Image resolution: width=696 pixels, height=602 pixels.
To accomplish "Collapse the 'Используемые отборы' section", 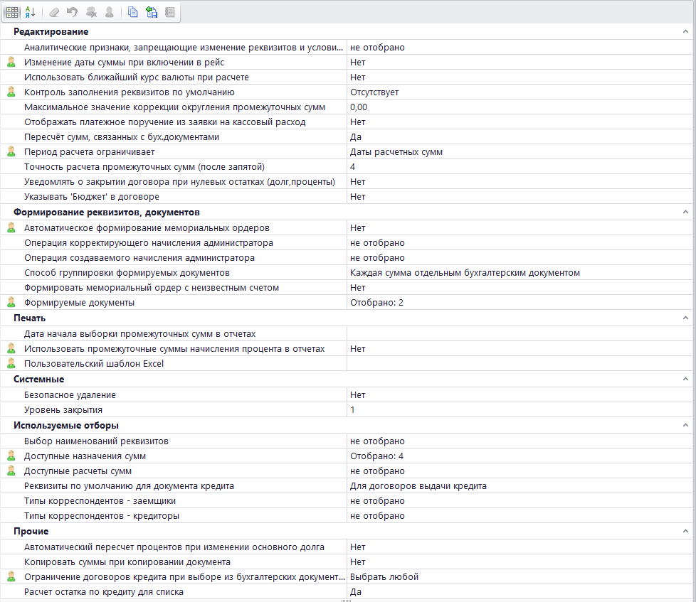I will [685, 425].
